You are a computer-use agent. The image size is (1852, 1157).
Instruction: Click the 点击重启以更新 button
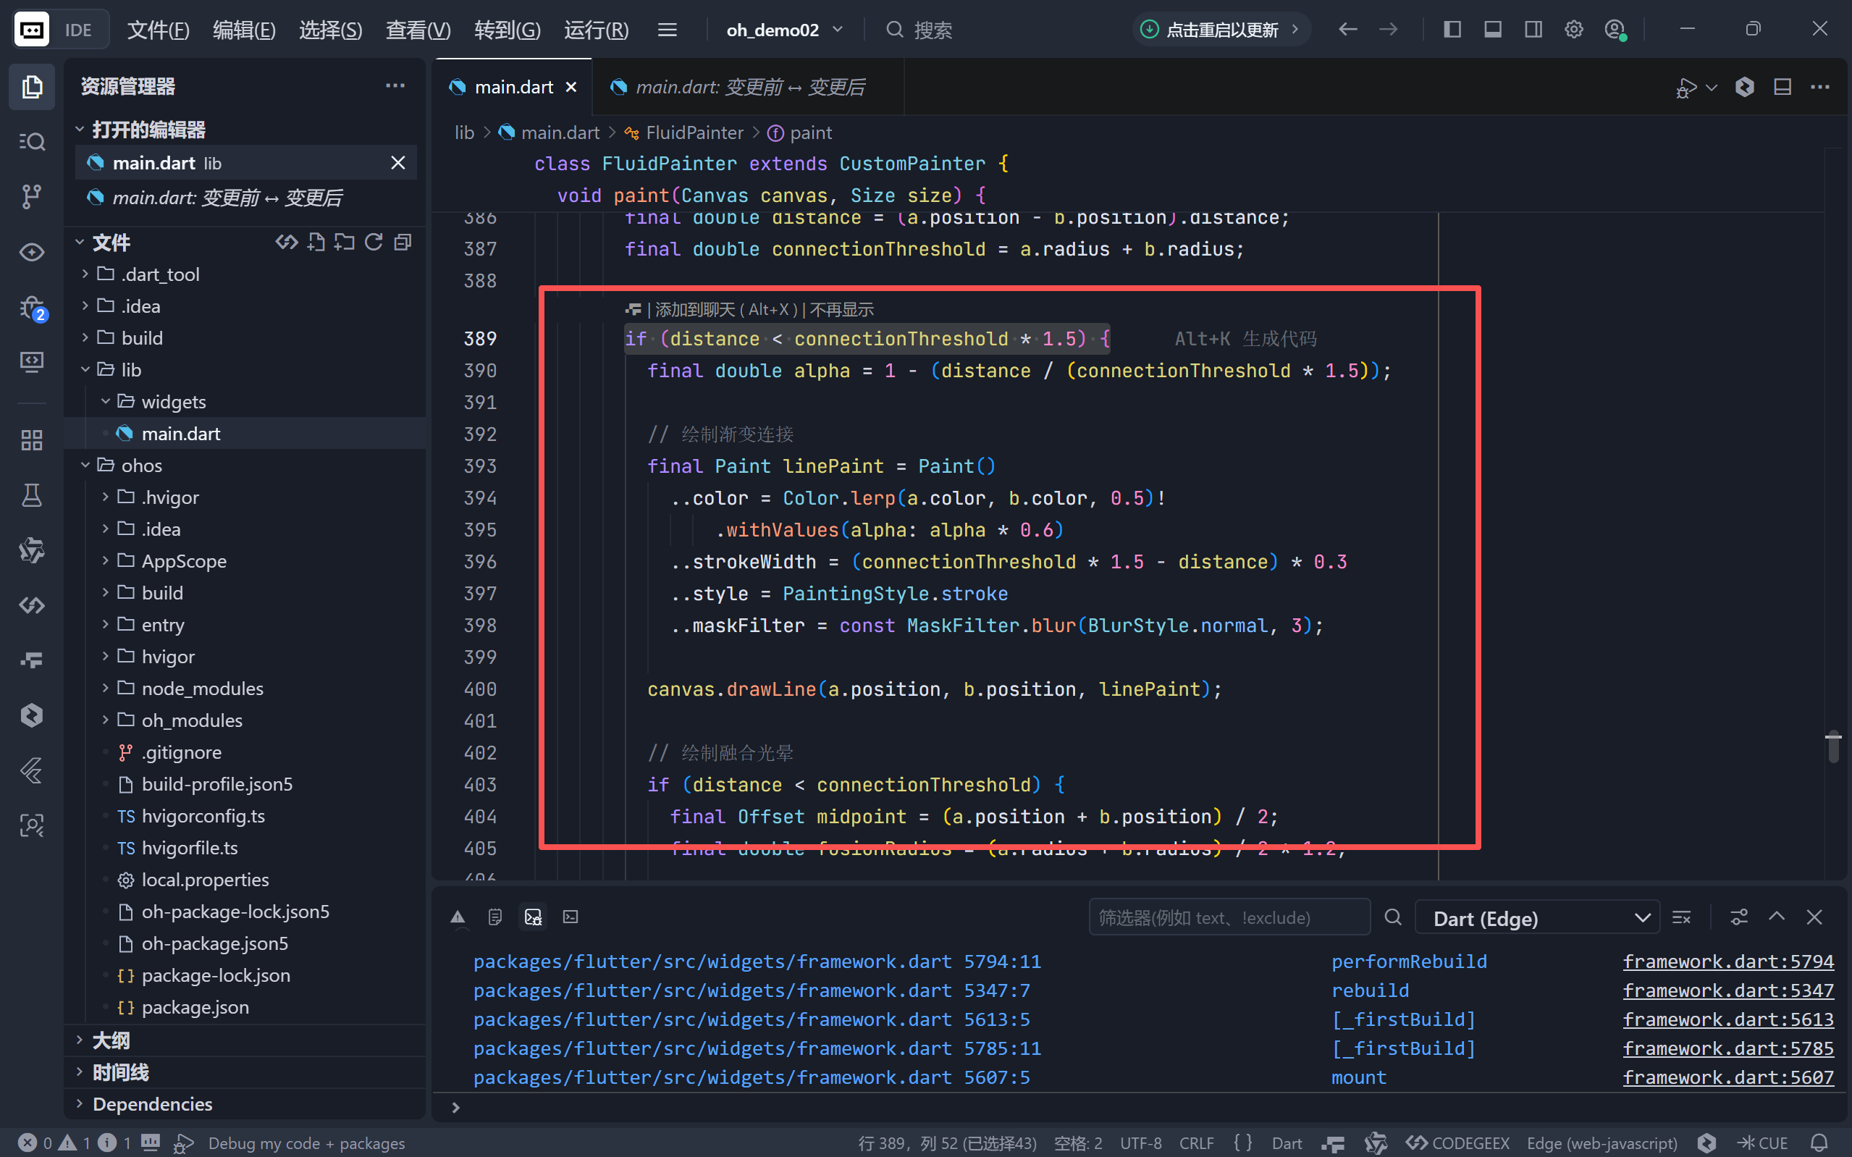coord(1221,30)
